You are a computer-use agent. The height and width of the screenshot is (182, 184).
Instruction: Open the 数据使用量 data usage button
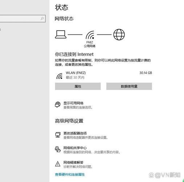(129, 86)
